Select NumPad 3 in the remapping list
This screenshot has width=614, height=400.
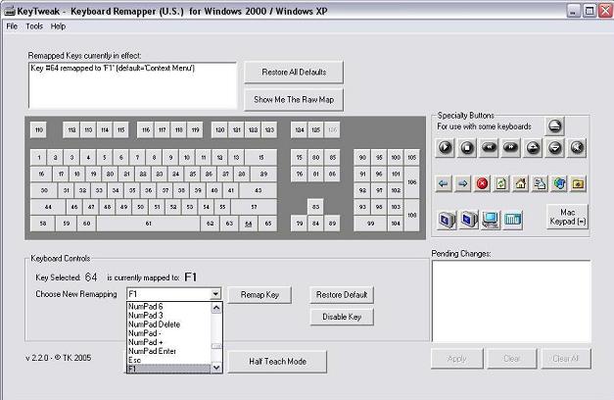pos(168,316)
